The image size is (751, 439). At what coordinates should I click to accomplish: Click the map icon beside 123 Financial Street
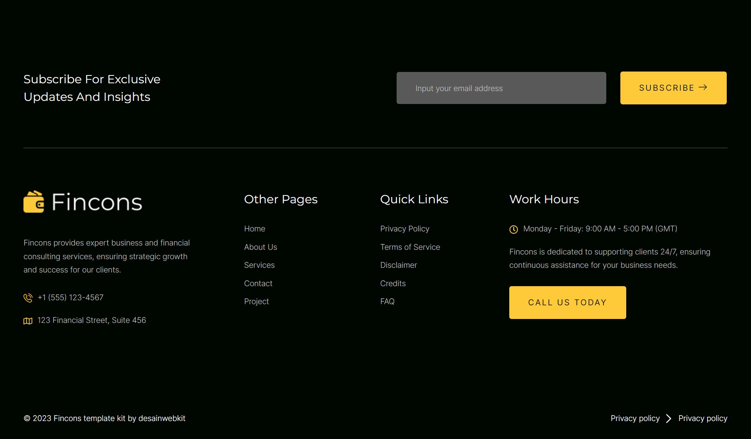pos(28,321)
